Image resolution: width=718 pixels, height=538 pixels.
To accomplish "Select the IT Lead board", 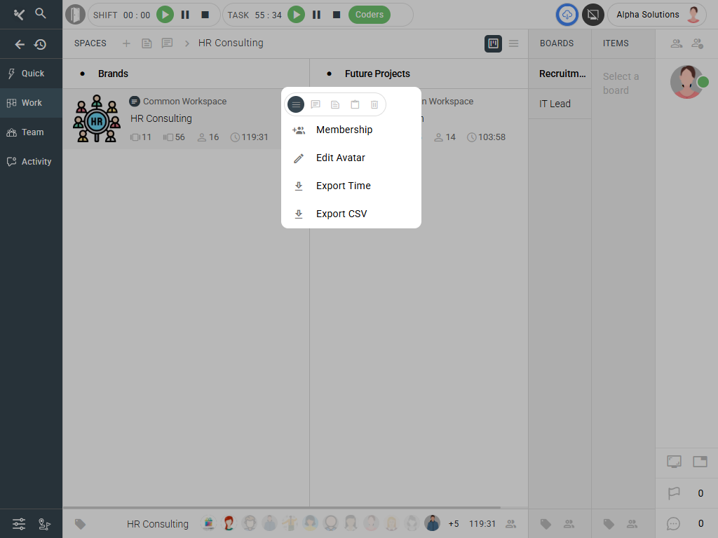I will tap(555, 104).
